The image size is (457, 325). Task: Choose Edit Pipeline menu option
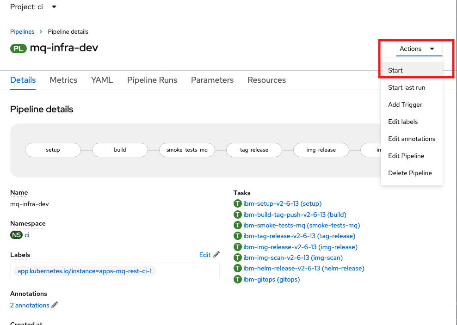[412, 156]
